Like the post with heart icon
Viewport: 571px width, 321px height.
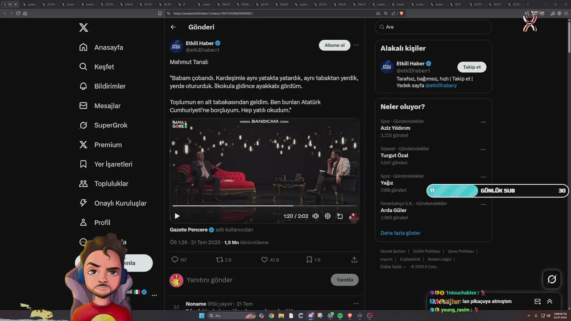[264, 259]
